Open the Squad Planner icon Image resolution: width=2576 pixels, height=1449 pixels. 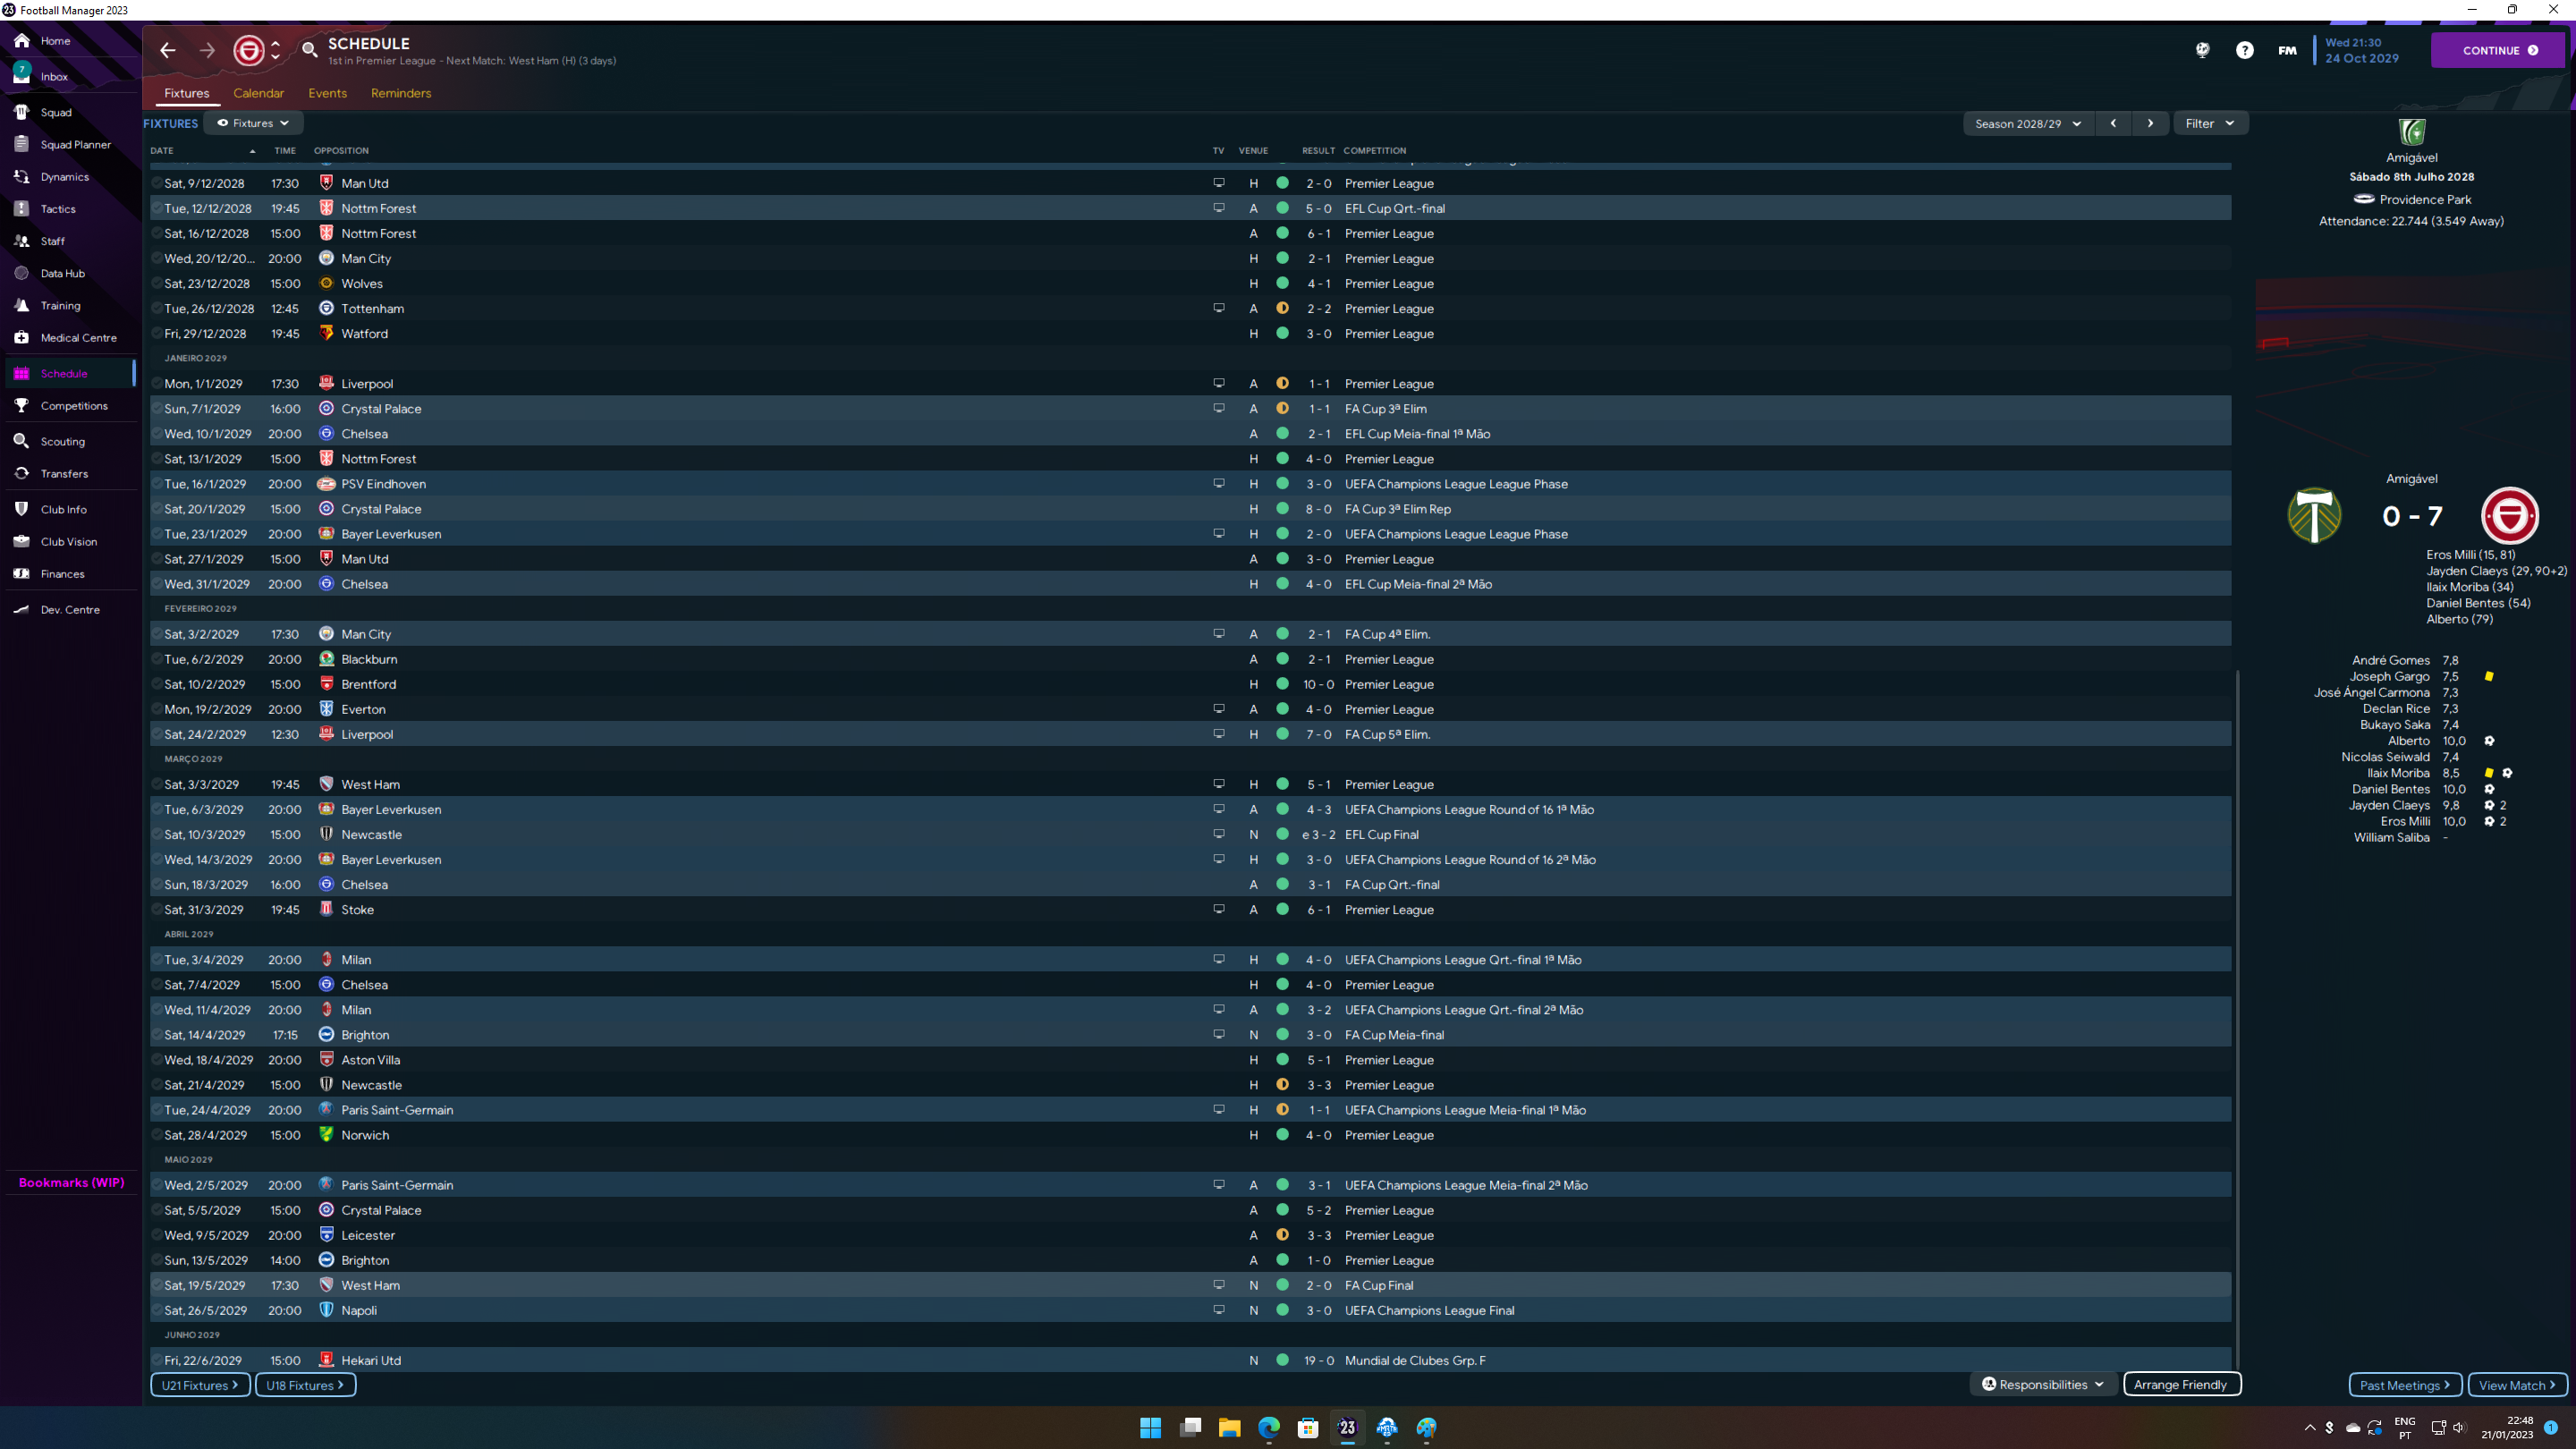tap(21, 144)
